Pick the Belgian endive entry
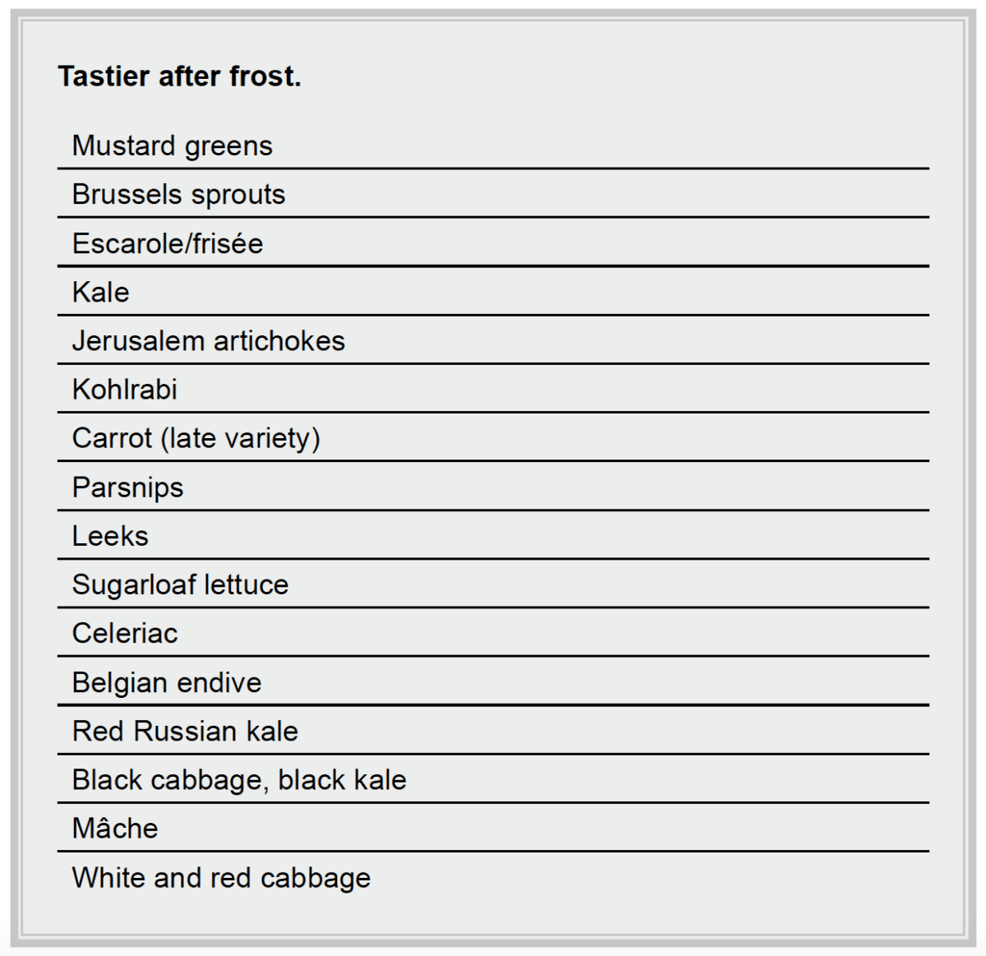This screenshot has width=986, height=956. coord(166,682)
